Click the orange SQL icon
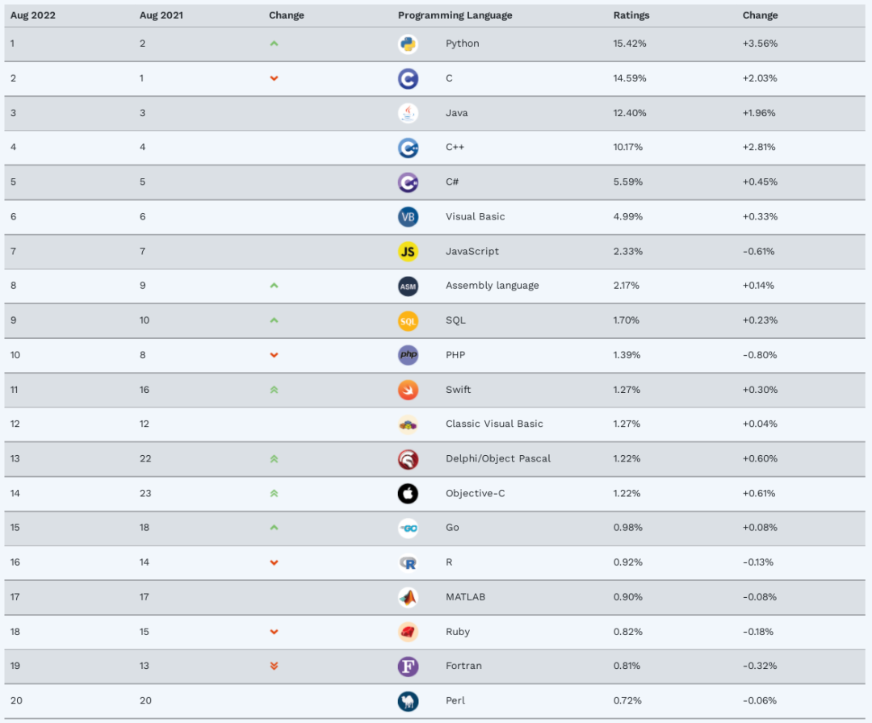The image size is (872, 723). point(408,320)
